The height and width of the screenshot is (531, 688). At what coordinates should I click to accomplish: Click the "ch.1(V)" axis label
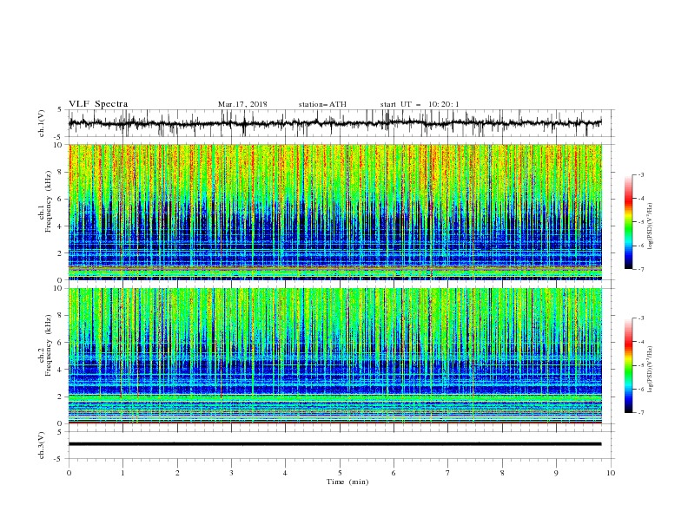point(42,123)
